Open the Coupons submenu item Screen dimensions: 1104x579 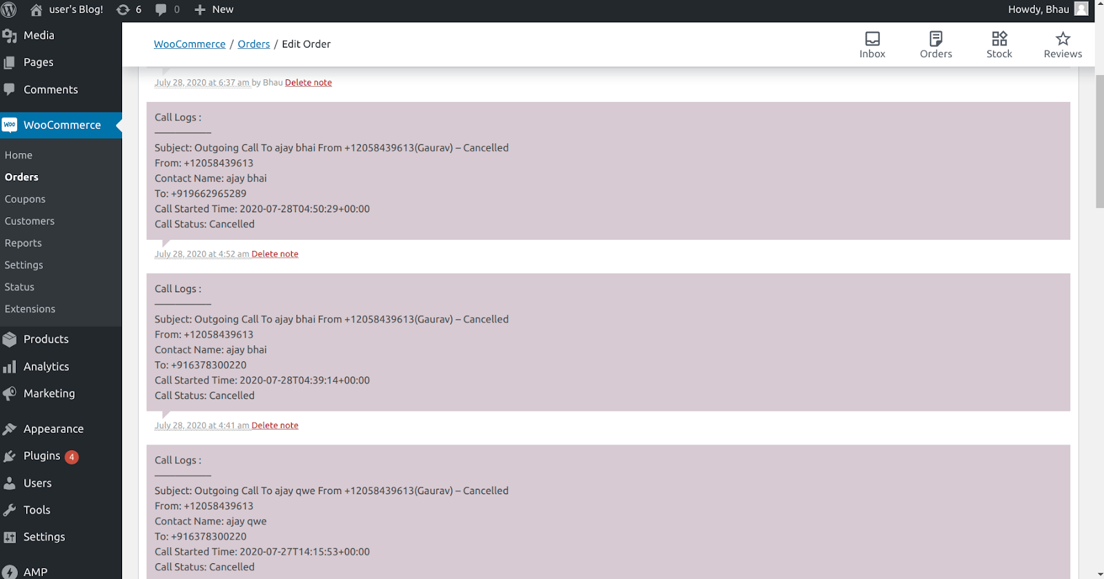pyautogui.click(x=25, y=199)
